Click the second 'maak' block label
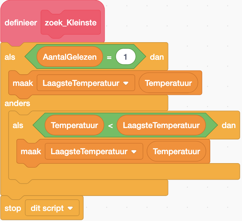Viewport: 242px width, 221px height. tap(31, 152)
